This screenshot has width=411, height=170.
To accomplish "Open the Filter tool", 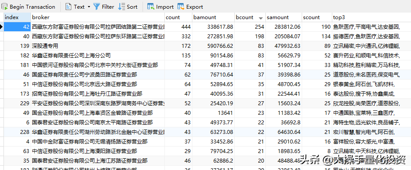I will [x=104, y=7].
